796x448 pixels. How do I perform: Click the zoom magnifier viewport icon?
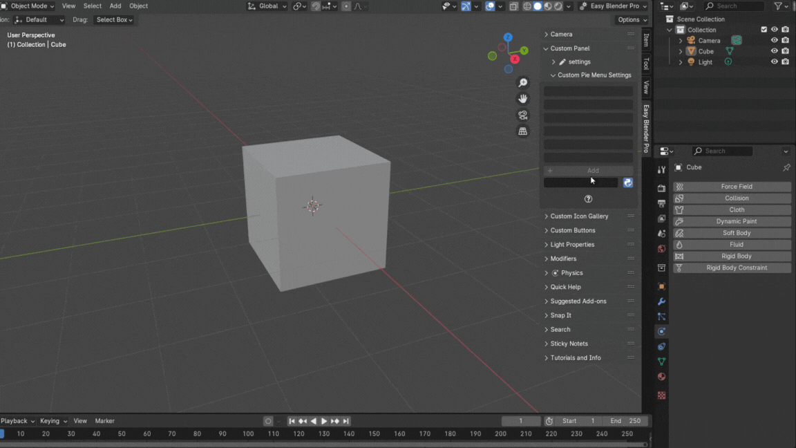pyautogui.click(x=523, y=83)
